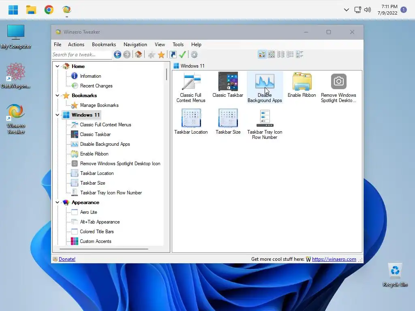
Task: Open Taskbar Size tile in right pane
Action: click(228, 121)
